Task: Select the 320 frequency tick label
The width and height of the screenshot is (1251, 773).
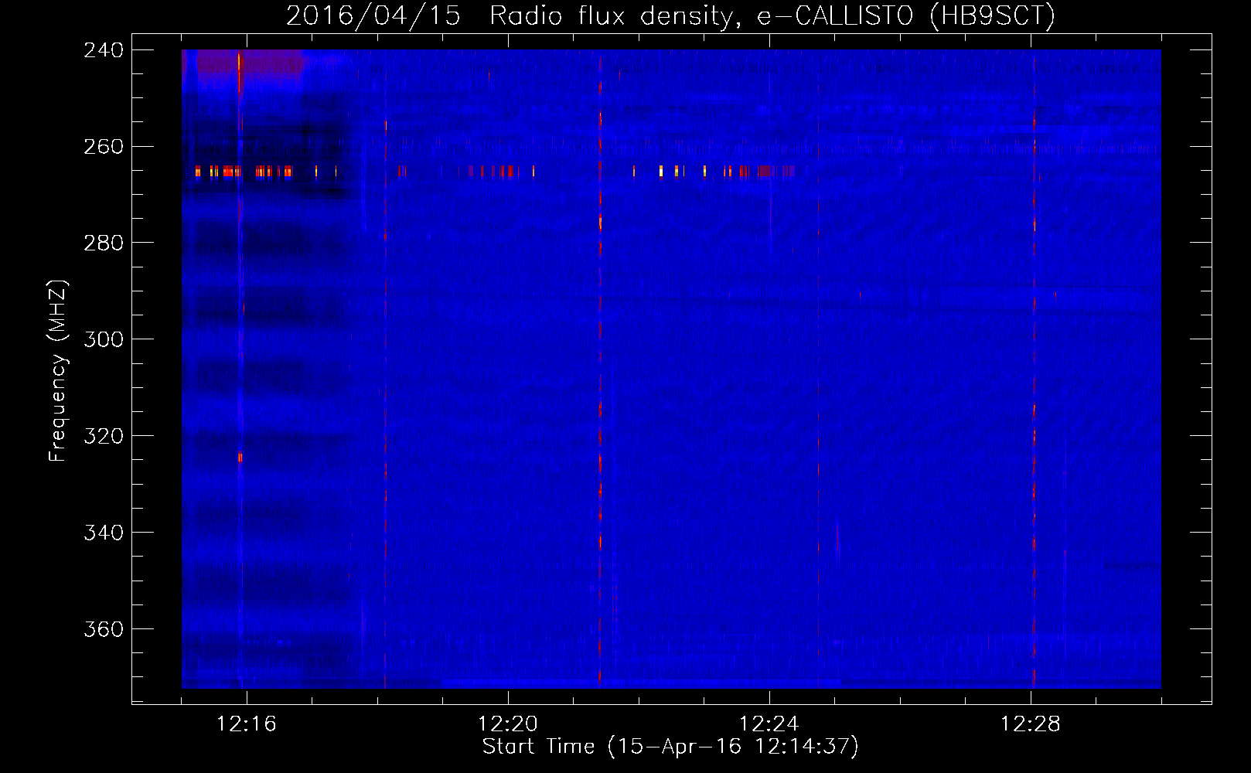Action: tap(104, 437)
